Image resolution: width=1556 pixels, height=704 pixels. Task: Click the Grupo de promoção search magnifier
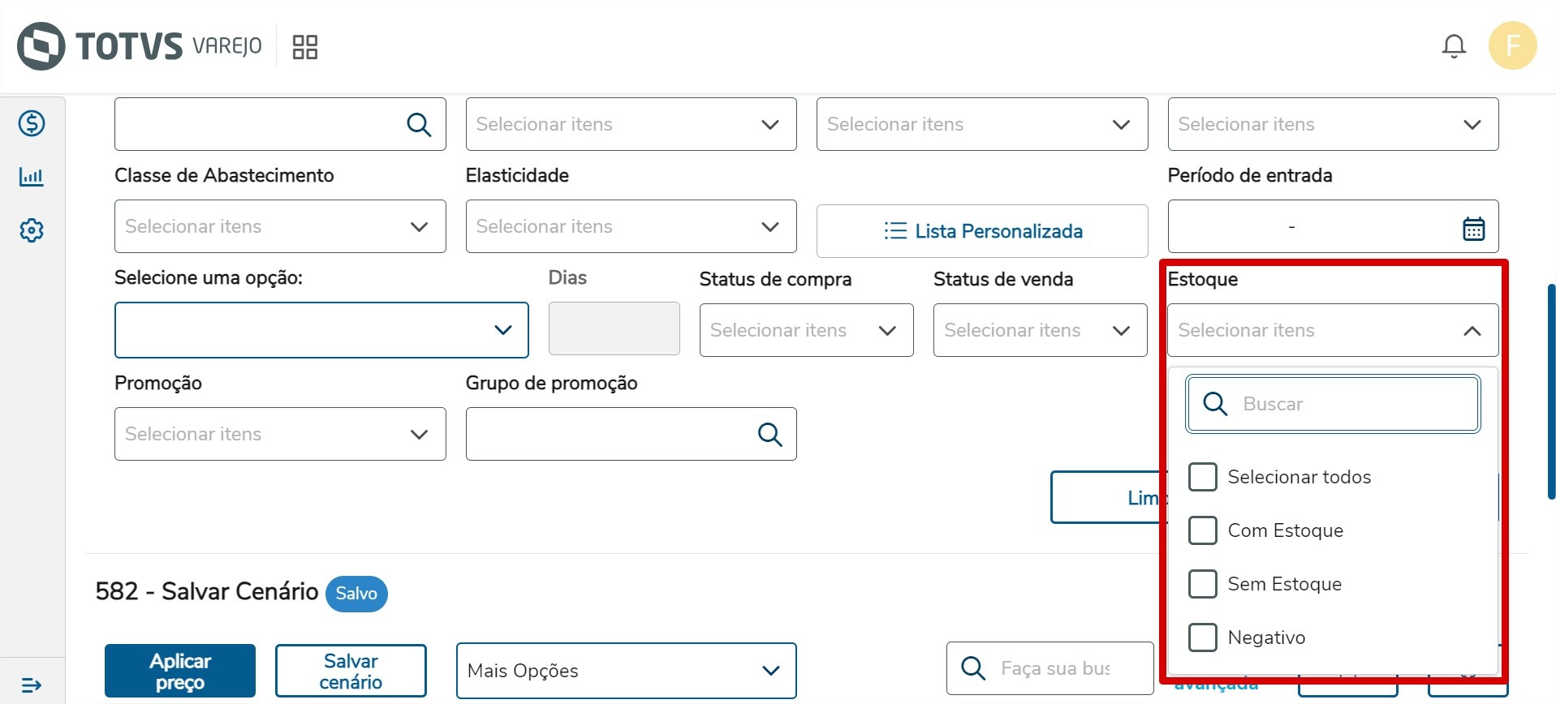769,435
